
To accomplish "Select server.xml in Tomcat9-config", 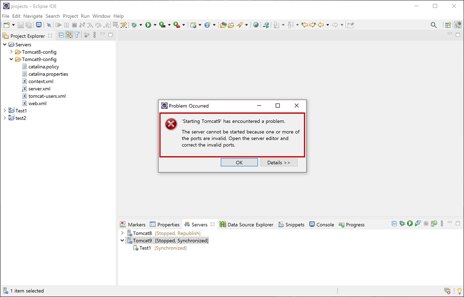I will click(x=36, y=89).
